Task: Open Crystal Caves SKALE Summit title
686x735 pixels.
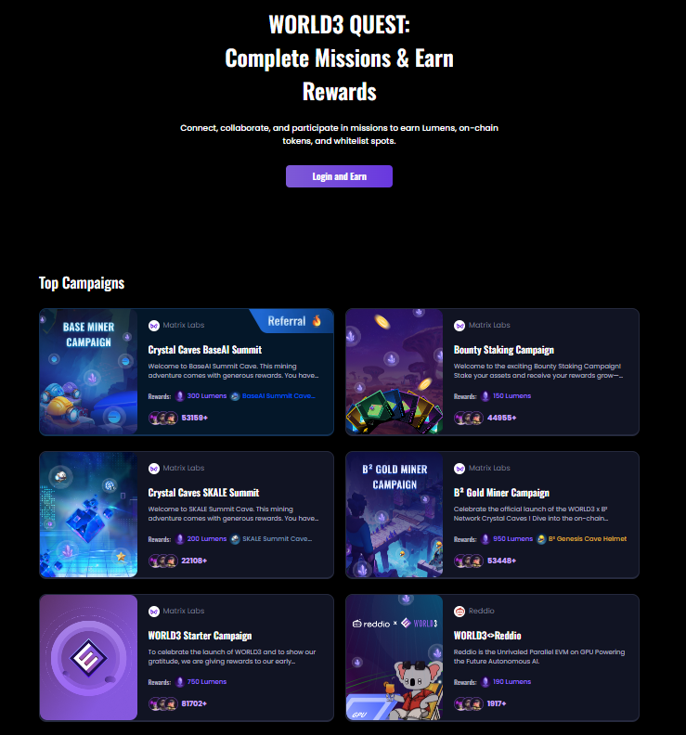Action: pyautogui.click(x=203, y=493)
